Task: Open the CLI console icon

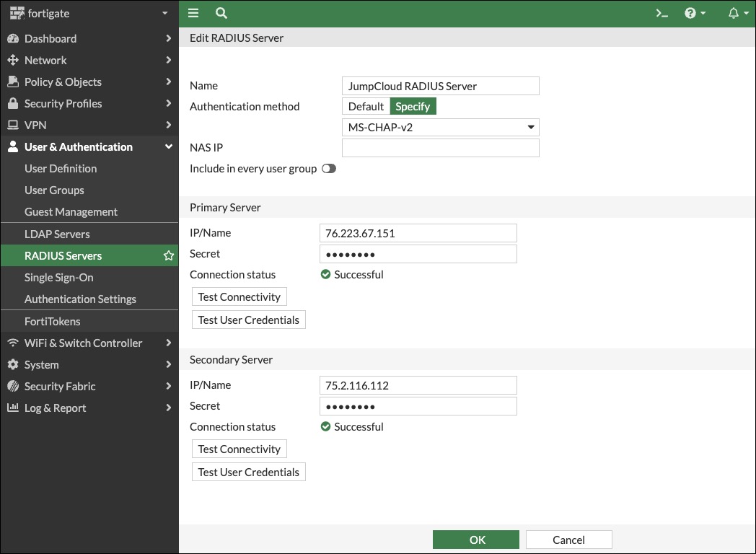Action: (661, 13)
